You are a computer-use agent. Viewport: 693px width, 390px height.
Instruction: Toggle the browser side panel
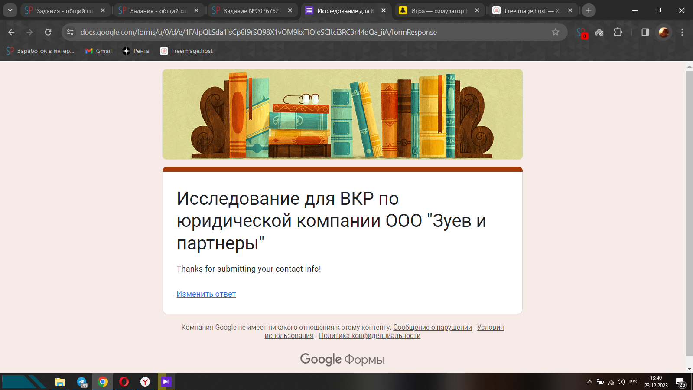point(645,32)
